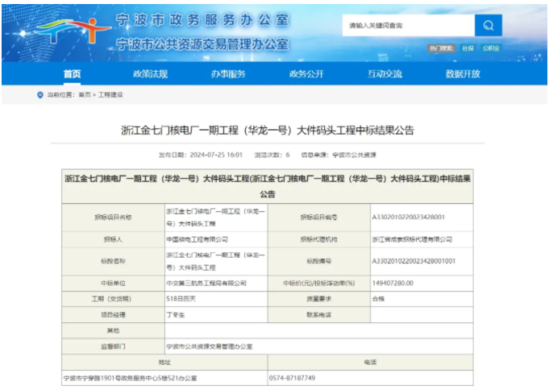Click the 首页 breadcrumb link

coord(85,95)
